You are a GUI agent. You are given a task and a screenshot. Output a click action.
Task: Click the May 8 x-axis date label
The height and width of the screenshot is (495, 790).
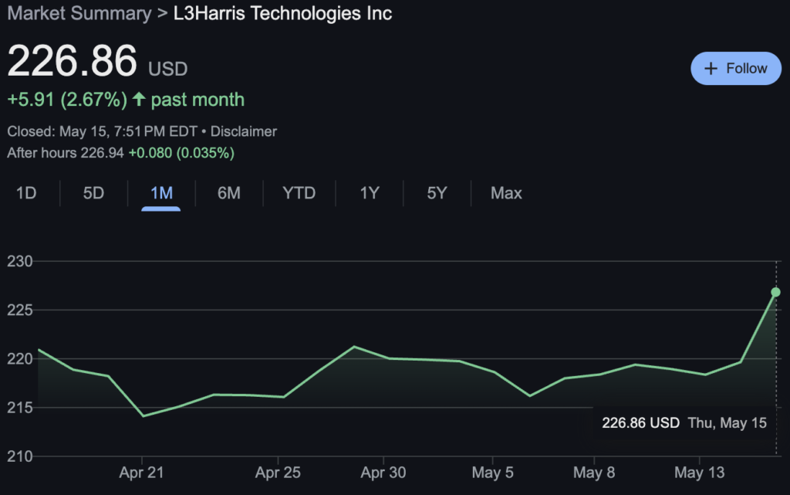(594, 473)
